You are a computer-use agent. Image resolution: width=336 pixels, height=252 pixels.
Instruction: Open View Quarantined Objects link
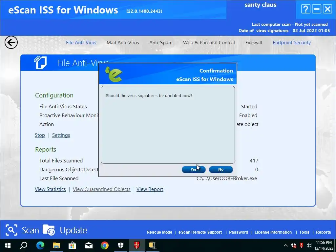[x=102, y=189]
